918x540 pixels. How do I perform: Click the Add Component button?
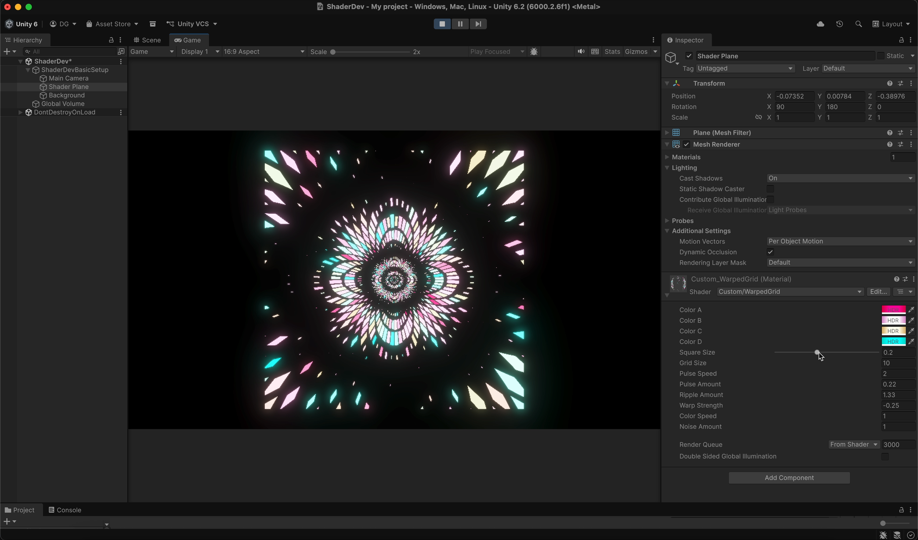[x=789, y=478]
